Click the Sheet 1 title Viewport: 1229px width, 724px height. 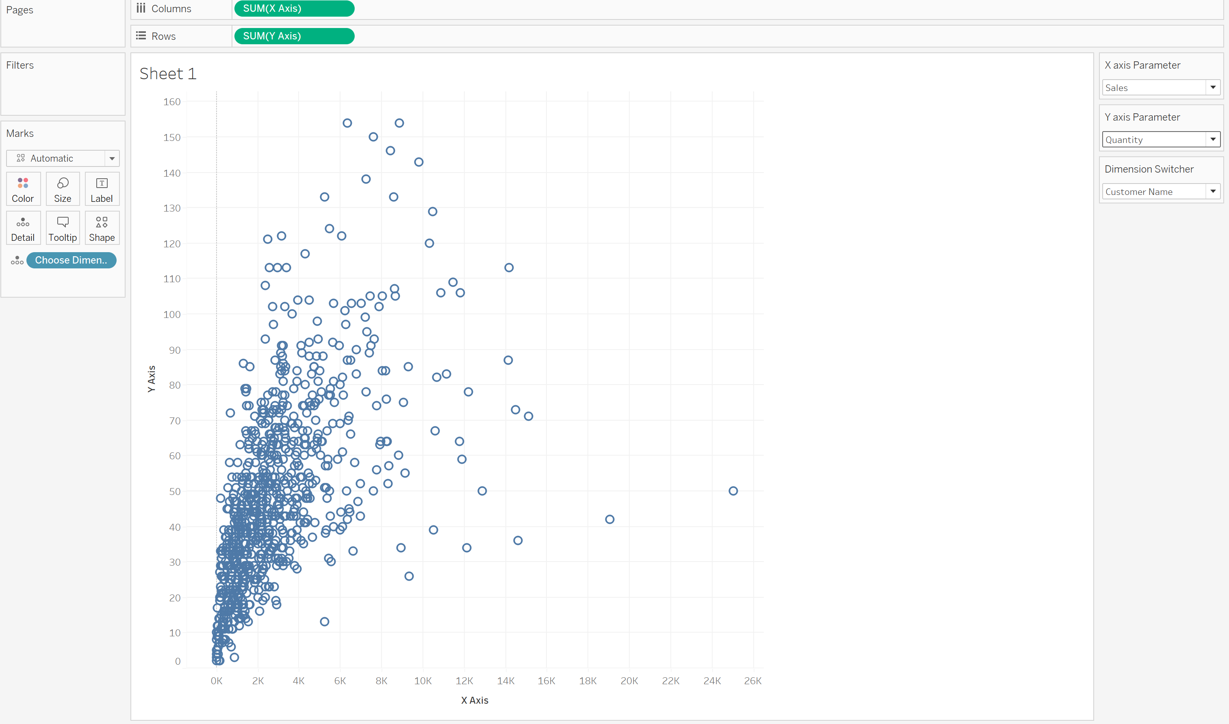coord(168,73)
